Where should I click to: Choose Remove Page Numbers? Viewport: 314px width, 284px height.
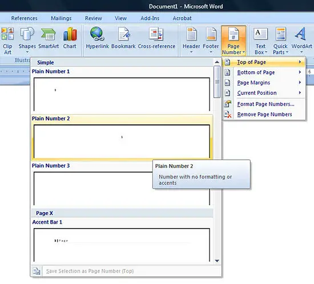click(264, 115)
